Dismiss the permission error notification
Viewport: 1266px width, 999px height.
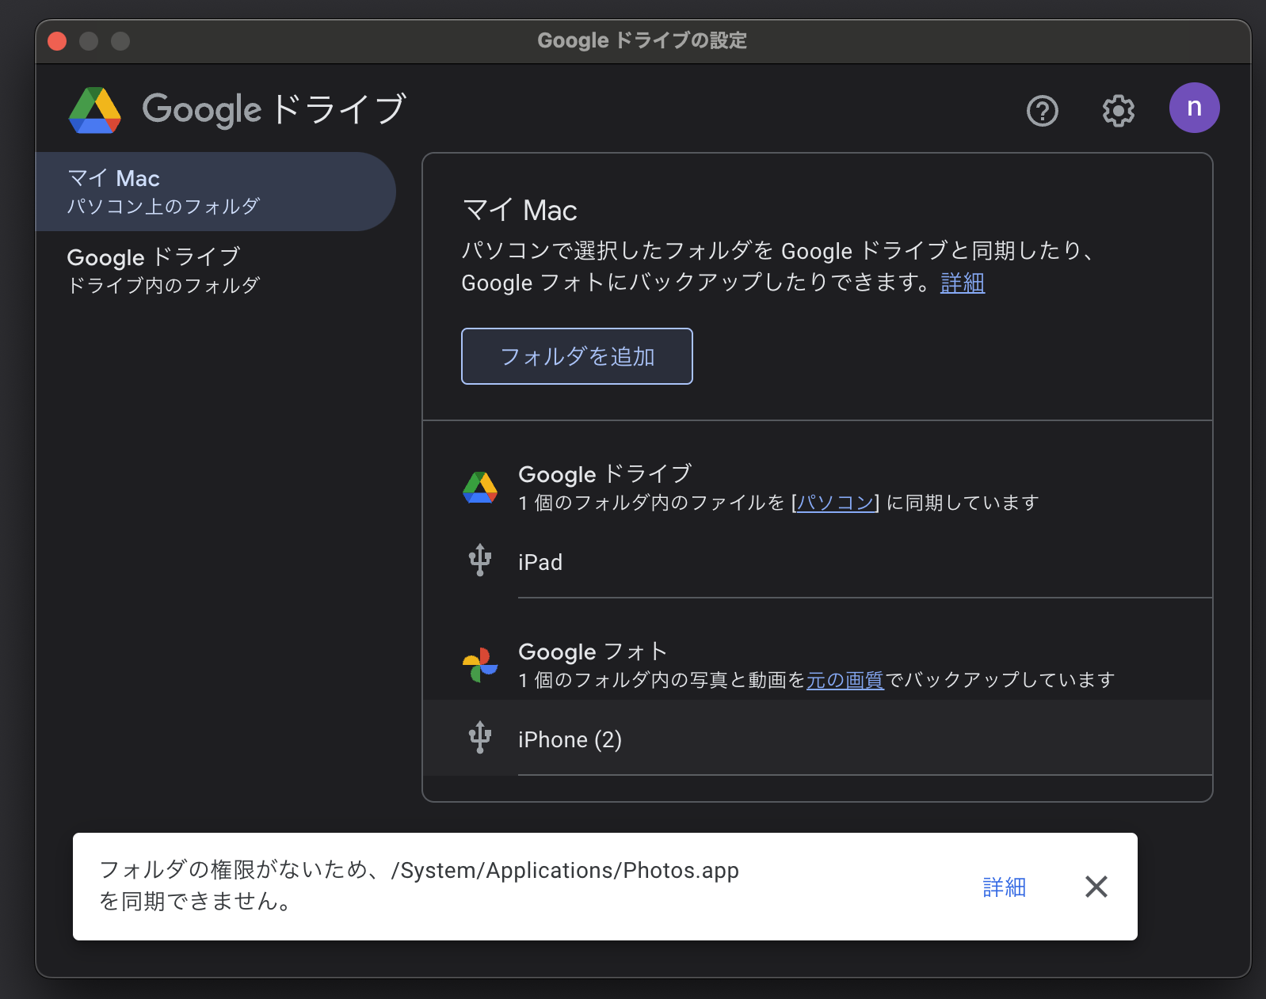coord(1096,887)
